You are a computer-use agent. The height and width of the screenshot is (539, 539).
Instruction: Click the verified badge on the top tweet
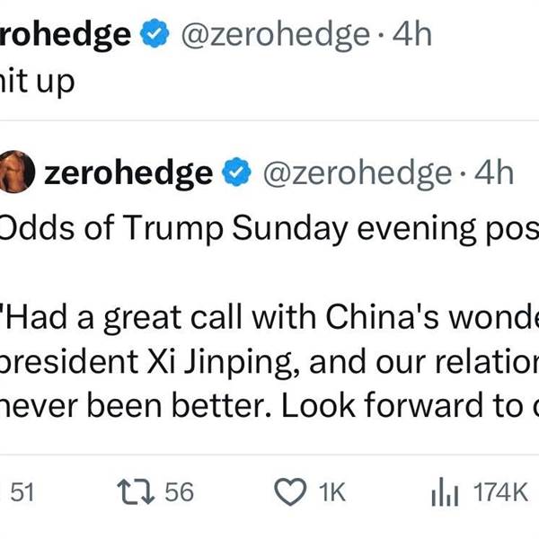click(156, 35)
